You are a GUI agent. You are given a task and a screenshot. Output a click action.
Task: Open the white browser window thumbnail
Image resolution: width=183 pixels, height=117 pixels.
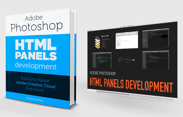coord(127,40)
